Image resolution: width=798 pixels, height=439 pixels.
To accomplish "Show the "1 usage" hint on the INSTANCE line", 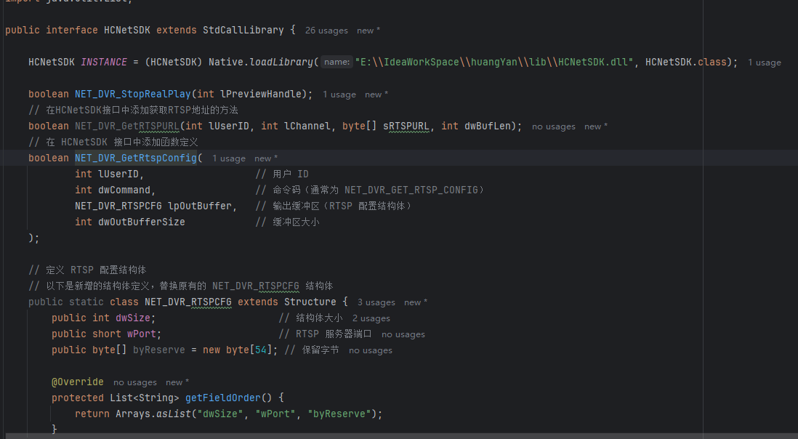I will [x=765, y=63].
